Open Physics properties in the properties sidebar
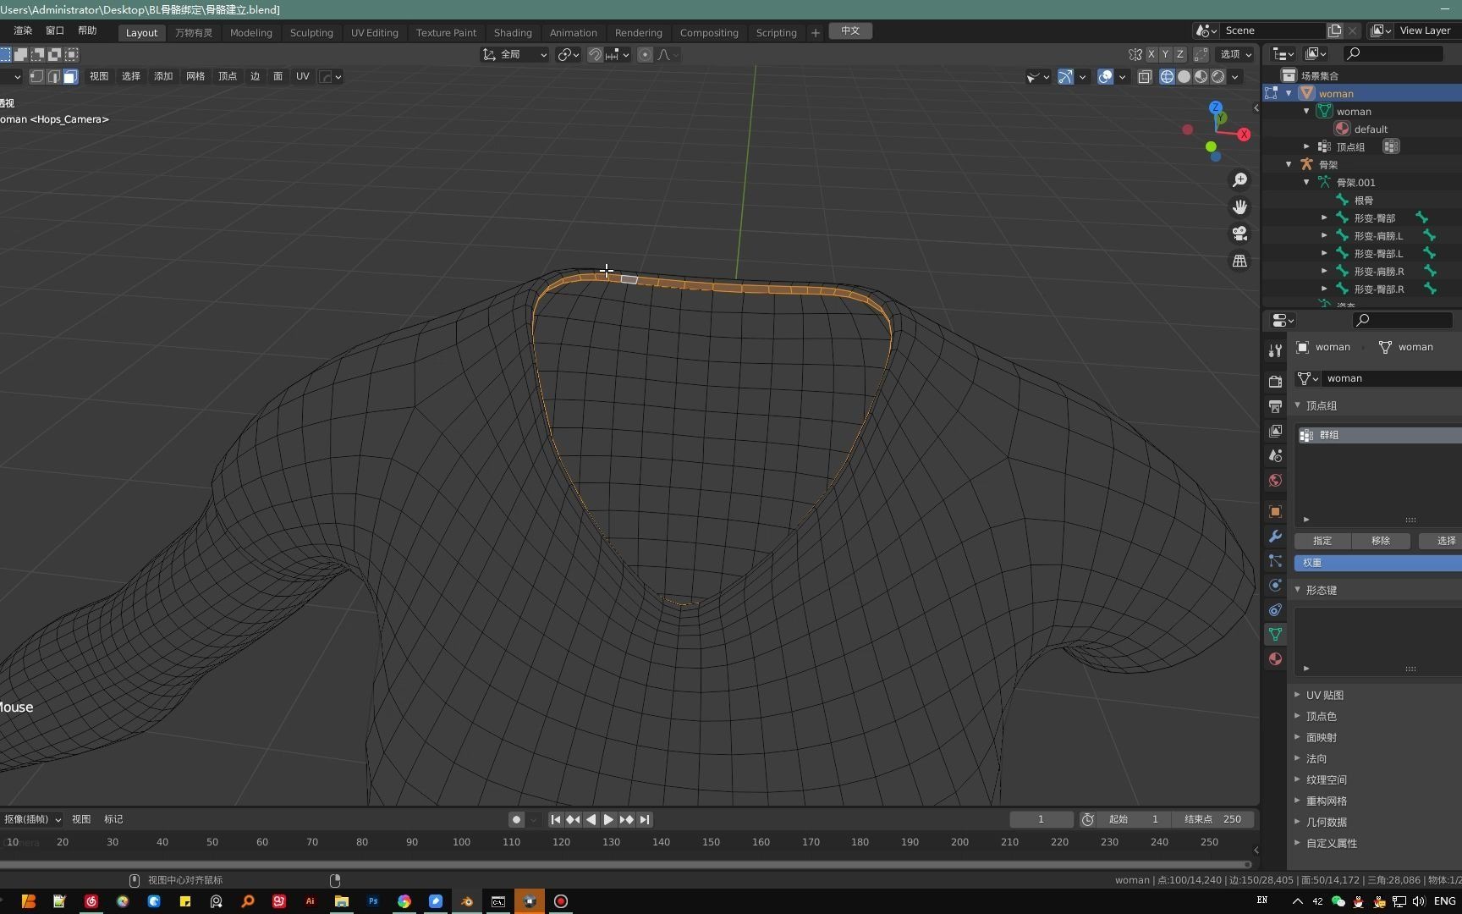The image size is (1462, 914). (1275, 585)
